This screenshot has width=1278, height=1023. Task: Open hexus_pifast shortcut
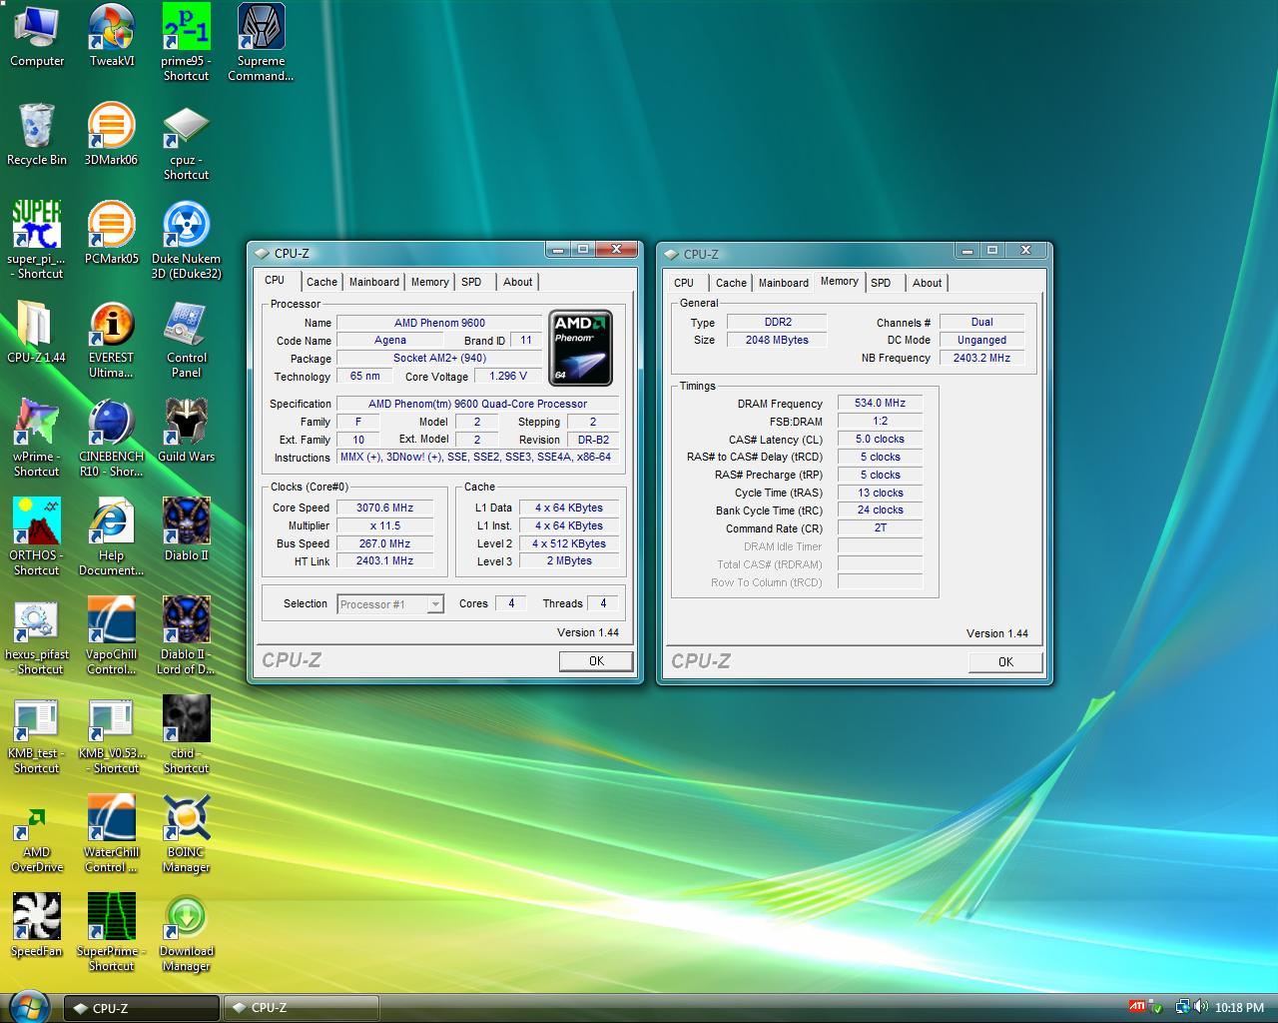[x=37, y=636]
